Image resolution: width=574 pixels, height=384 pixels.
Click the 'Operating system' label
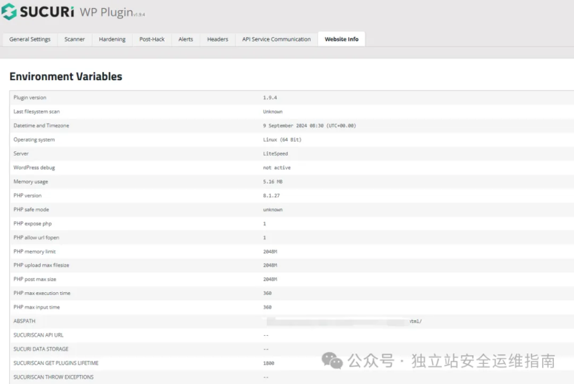[x=34, y=140]
